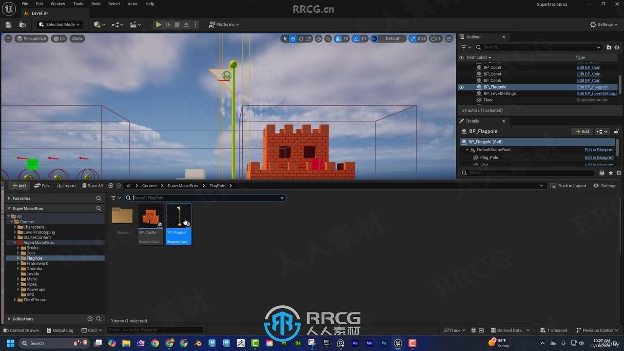Open the Build menu
The height and width of the screenshot is (351, 624).
(x=96, y=3)
